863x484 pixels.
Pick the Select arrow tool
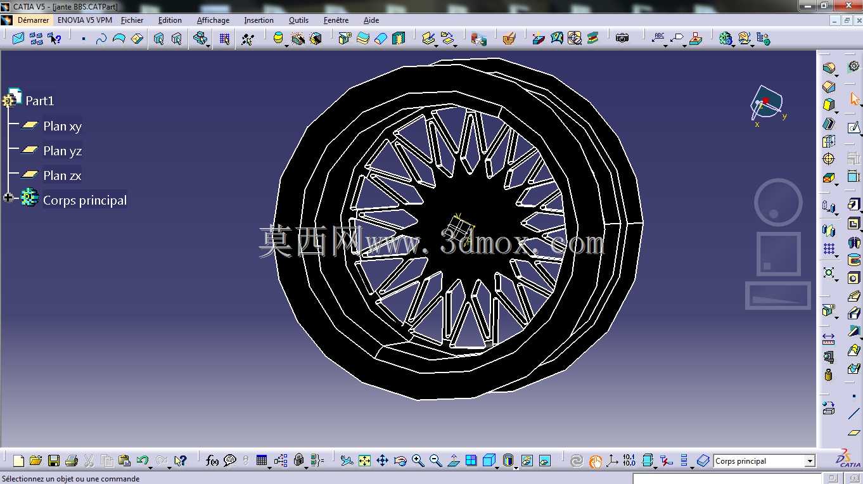(853, 99)
